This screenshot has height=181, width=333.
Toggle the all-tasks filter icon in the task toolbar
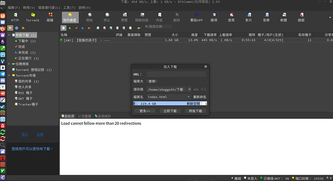click(63, 28)
